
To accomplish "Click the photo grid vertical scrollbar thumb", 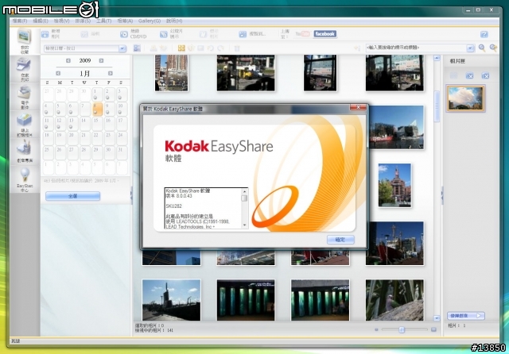I will (437, 106).
